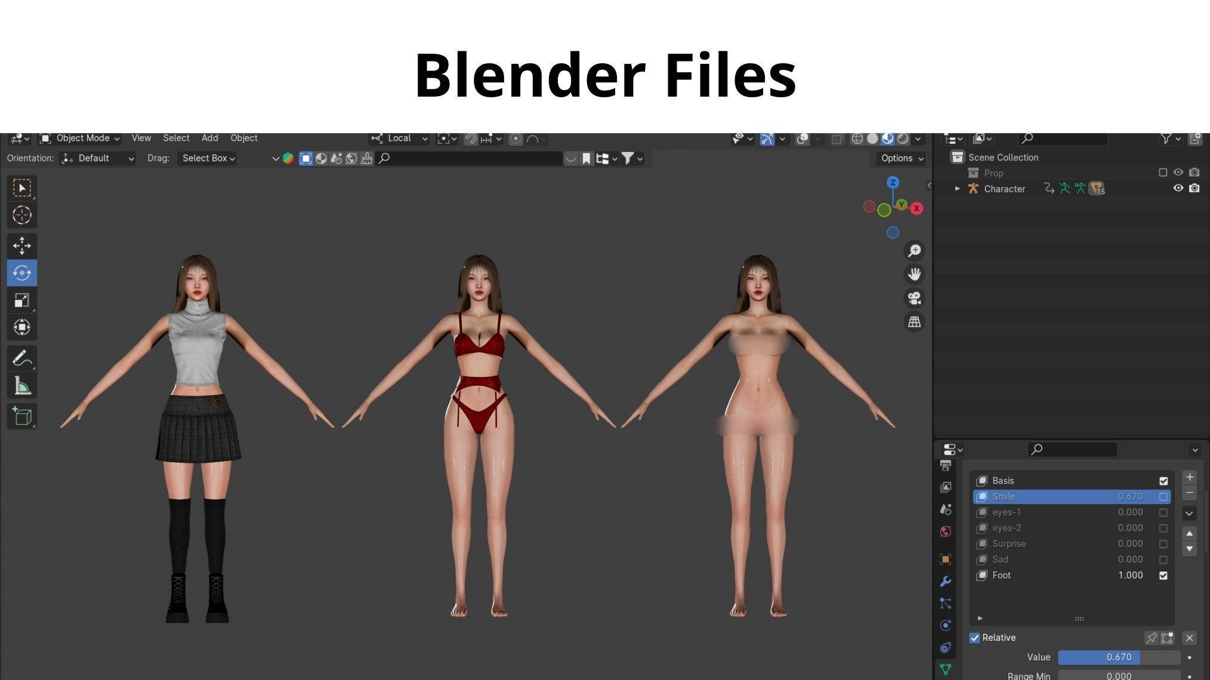The image size is (1210, 680).
Task: Move shape key up with up arrow
Action: [x=1189, y=533]
